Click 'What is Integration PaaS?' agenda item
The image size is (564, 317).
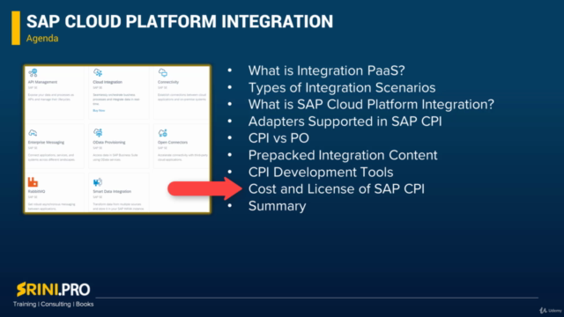pos(327,70)
